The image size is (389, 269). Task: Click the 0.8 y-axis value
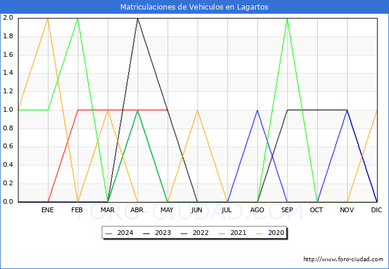pyautogui.click(x=8, y=128)
